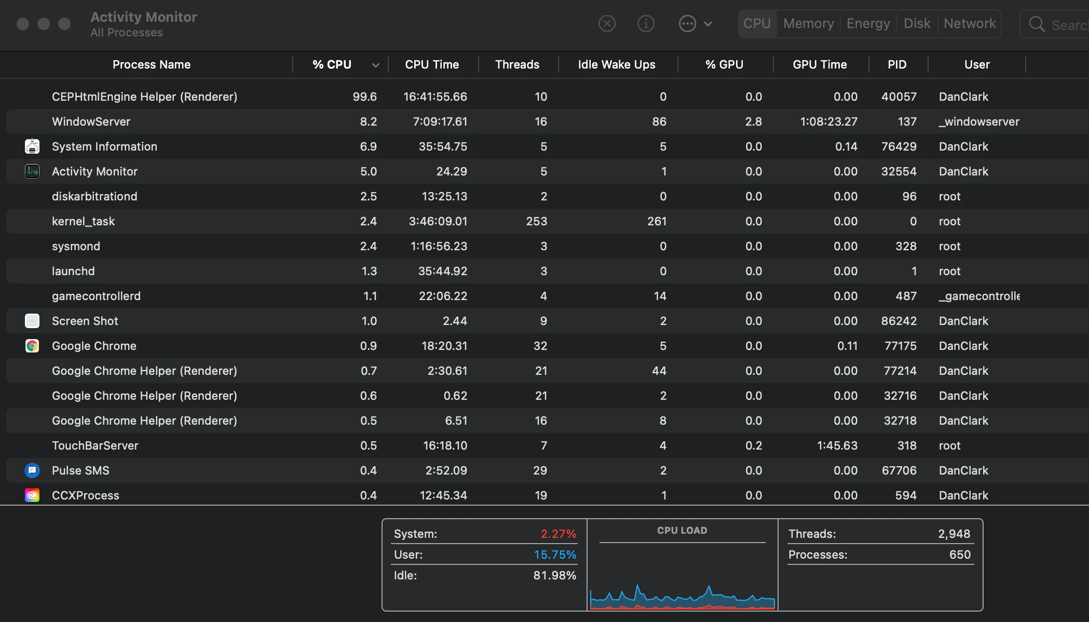The height and width of the screenshot is (622, 1089).
Task: Open the dropdown chevron beside the ellipsis
Action: 708,24
